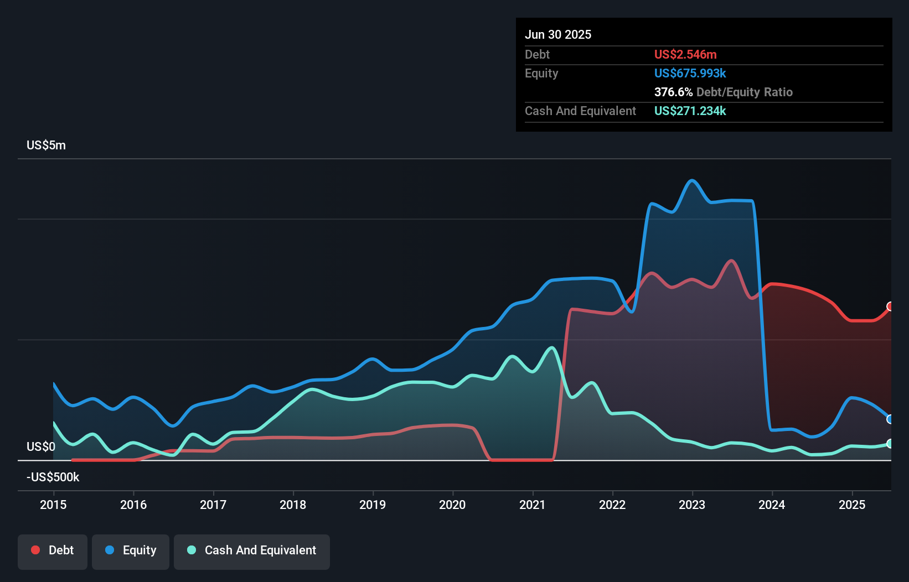The height and width of the screenshot is (582, 909).
Task: Toggle the Debt legend button
Action: click(x=53, y=552)
